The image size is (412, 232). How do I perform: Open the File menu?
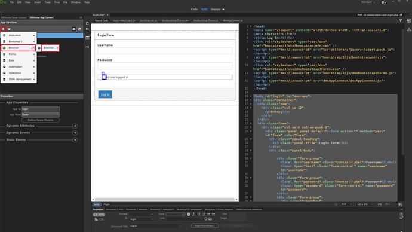[x=11, y=2]
